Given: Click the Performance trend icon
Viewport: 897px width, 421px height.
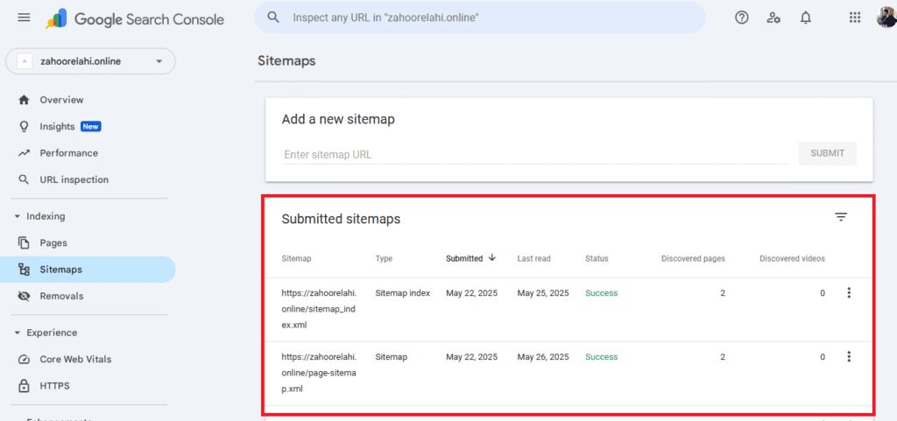Looking at the screenshot, I should pos(24,153).
